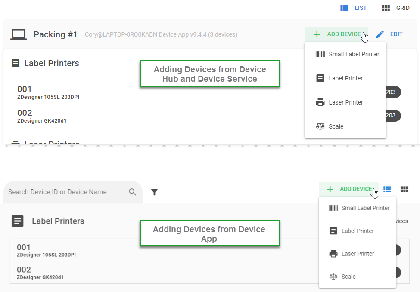Choose Small Label Printer in Device Hub menu
420x292 pixels.
(354, 54)
